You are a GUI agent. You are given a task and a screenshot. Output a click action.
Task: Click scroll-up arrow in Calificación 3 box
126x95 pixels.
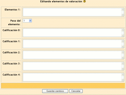[123, 63]
